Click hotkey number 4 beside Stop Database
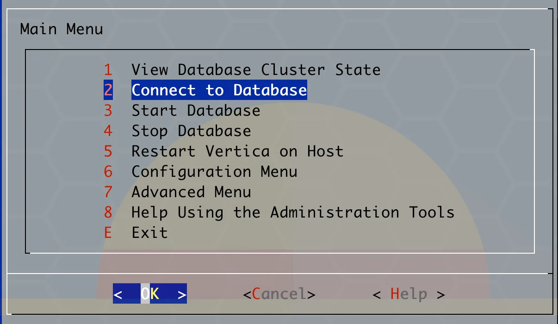Image resolution: width=558 pixels, height=324 pixels. tap(108, 131)
